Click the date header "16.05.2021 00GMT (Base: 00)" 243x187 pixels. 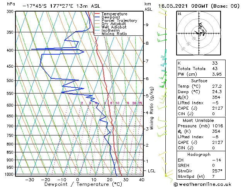tap(199, 6)
